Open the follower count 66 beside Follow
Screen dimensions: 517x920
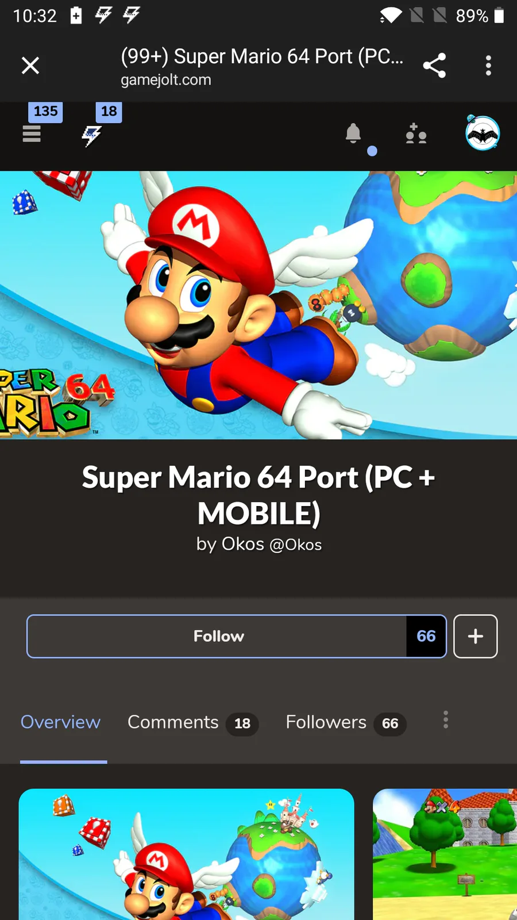(426, 636)
